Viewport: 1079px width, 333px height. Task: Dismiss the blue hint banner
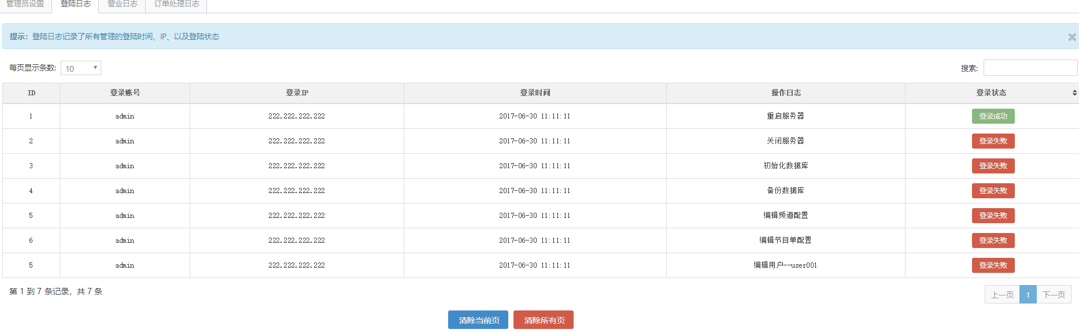[1071, 37]
